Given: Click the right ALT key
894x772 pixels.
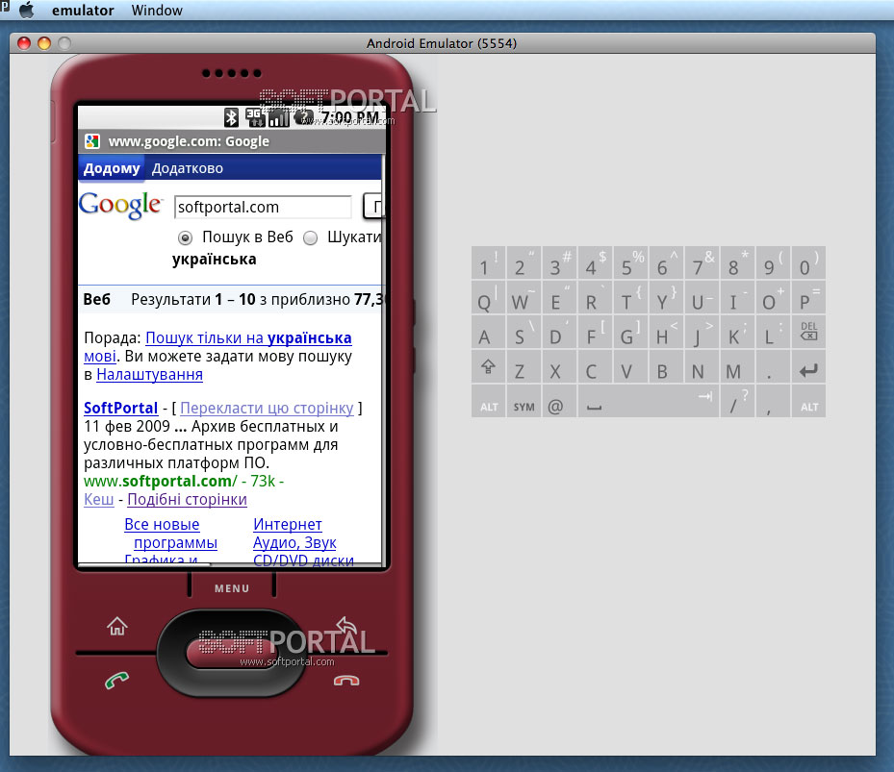Looking at the screenshot, I should click(x=808, y=401).
